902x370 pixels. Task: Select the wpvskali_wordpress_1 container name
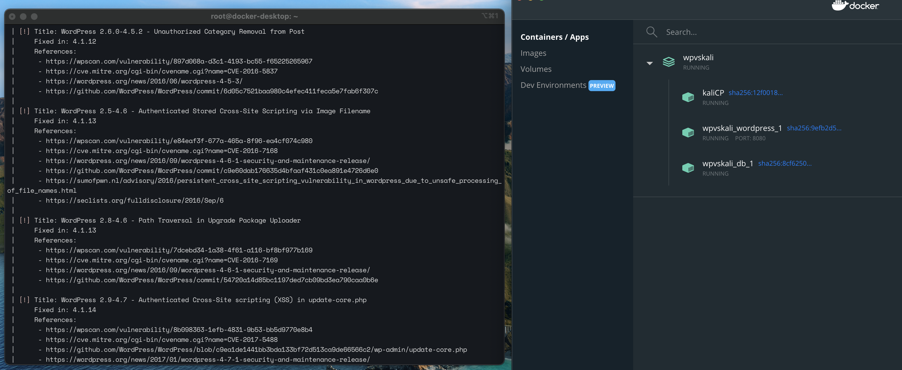tap(742, 128)
